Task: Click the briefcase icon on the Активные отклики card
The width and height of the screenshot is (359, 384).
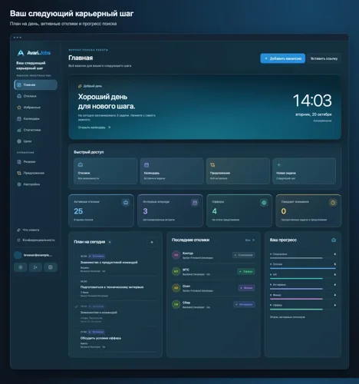Action: [x=126, y=203]
